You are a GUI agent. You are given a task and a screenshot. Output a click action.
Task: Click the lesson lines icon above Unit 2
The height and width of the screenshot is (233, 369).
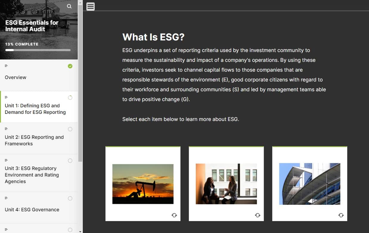(6, 129)
